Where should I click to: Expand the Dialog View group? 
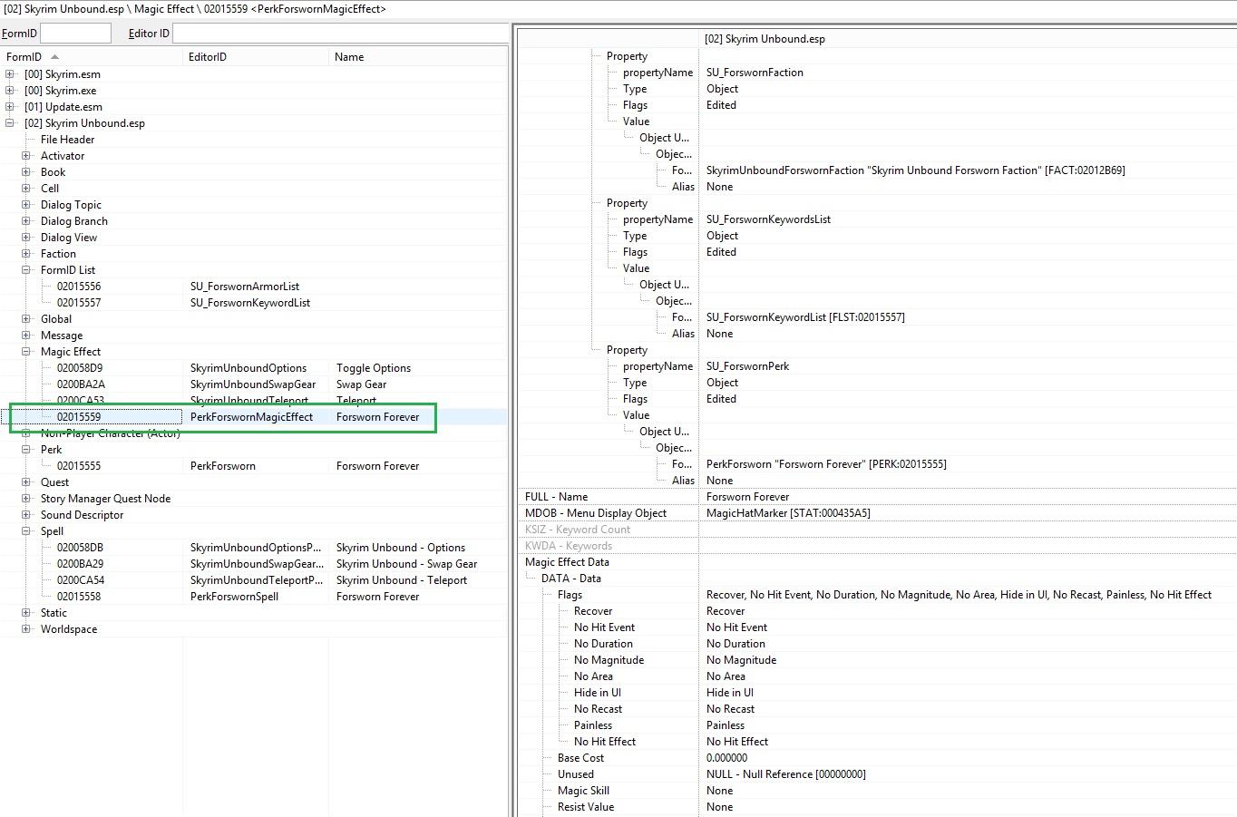pos(26,238)
